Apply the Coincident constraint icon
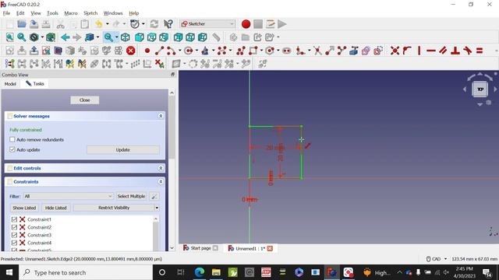 click(395, 51)
